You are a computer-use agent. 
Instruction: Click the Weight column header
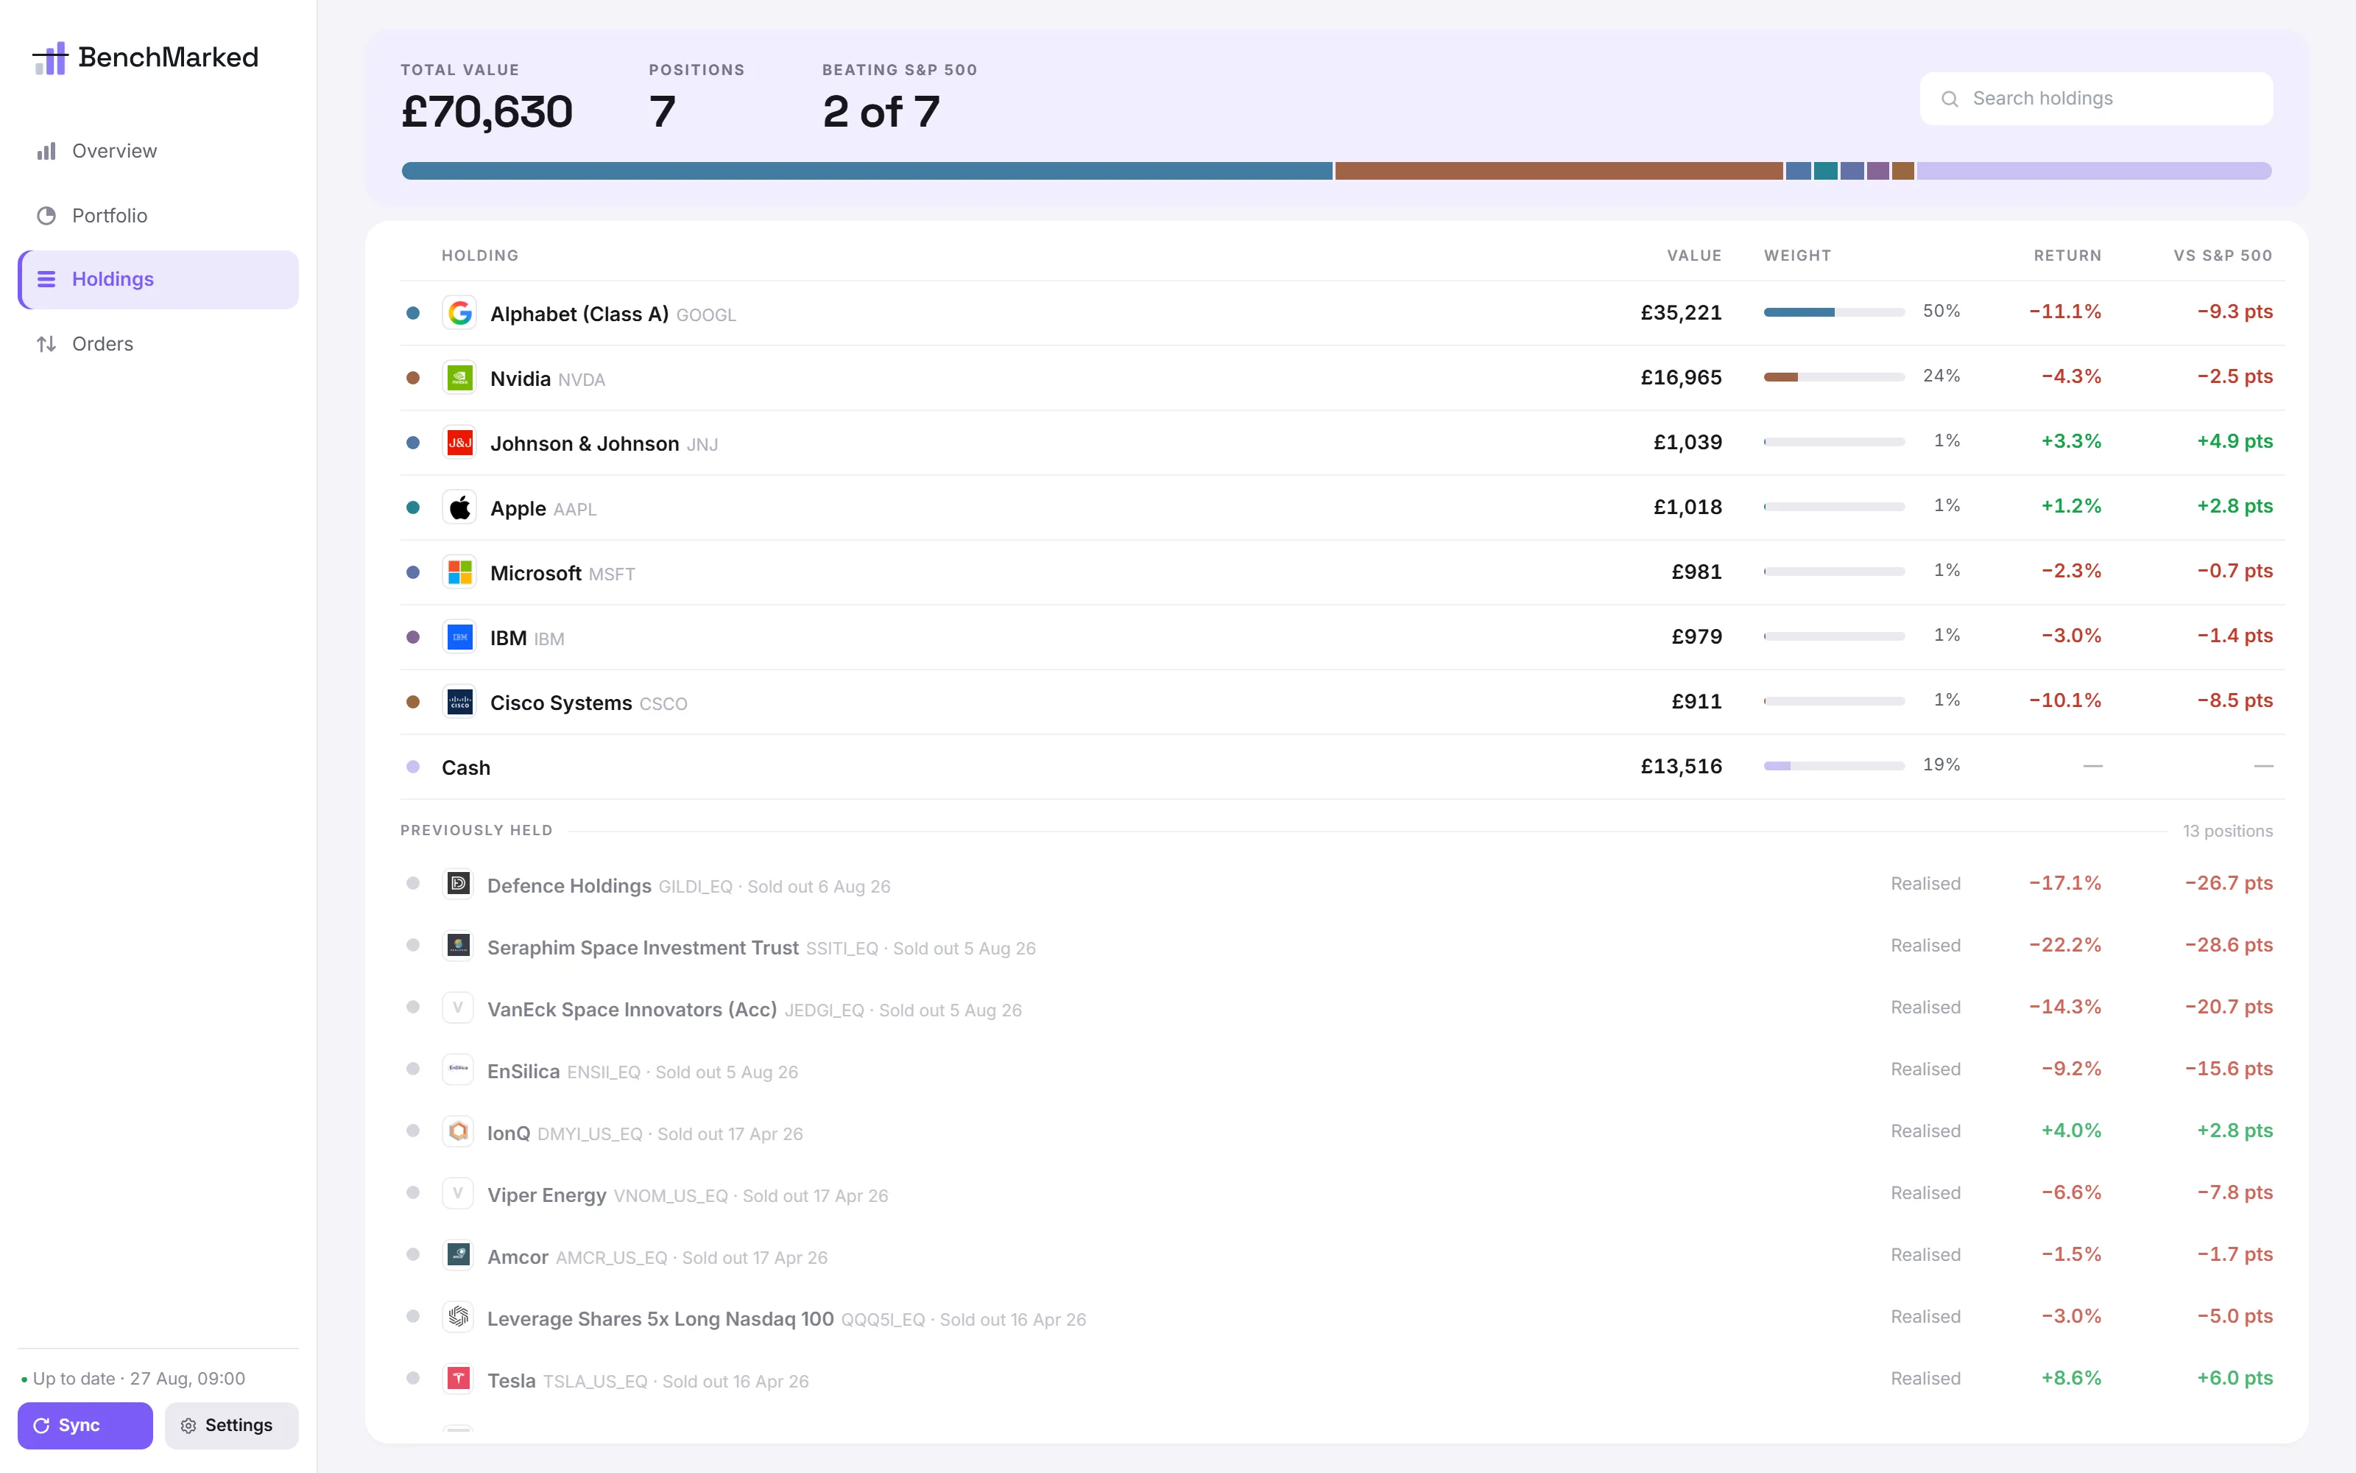pos(1798,256)
